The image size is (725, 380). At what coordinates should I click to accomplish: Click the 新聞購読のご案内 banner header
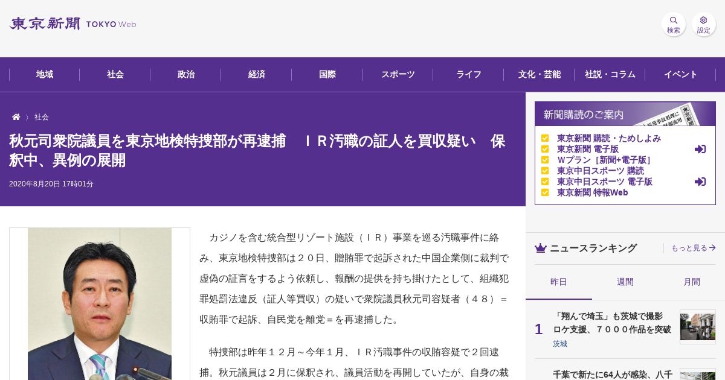pyautogui.click(x=625, y=114)
